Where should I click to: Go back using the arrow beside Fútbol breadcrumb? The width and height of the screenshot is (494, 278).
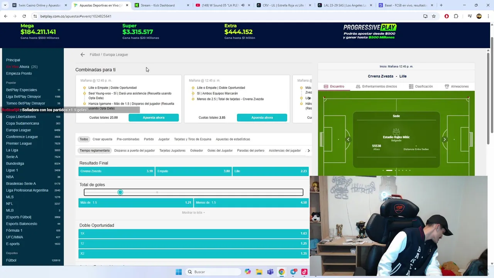tap(83, 54)
